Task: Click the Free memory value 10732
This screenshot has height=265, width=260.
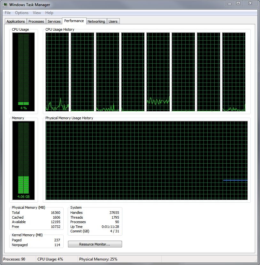Action: (56, 227)
